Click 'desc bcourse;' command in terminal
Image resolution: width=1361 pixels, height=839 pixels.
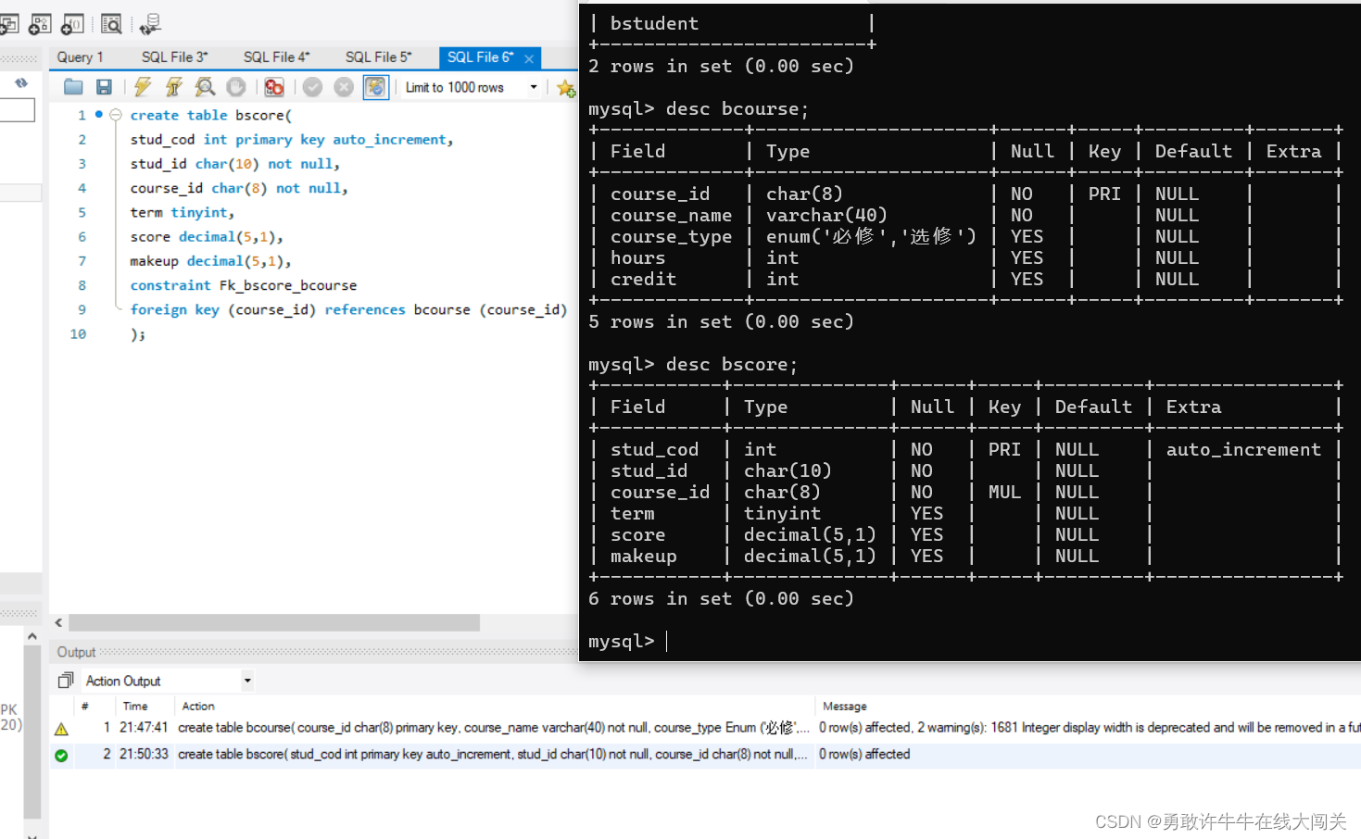(737, 109)
